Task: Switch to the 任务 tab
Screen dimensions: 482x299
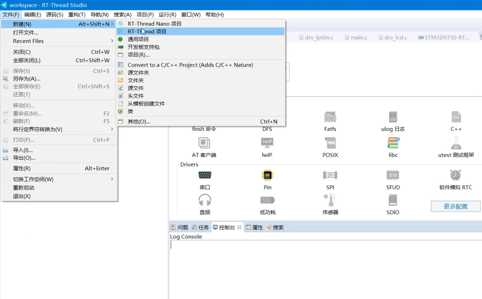Action: click(200, 227)
